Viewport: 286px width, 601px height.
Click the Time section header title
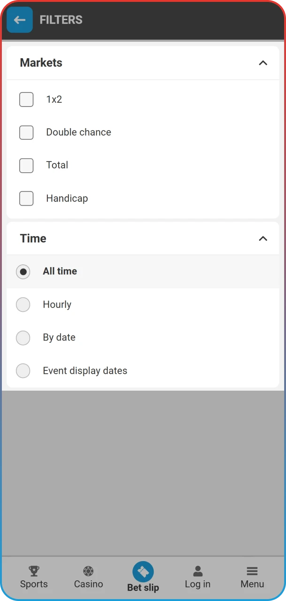tap(33, 239)
